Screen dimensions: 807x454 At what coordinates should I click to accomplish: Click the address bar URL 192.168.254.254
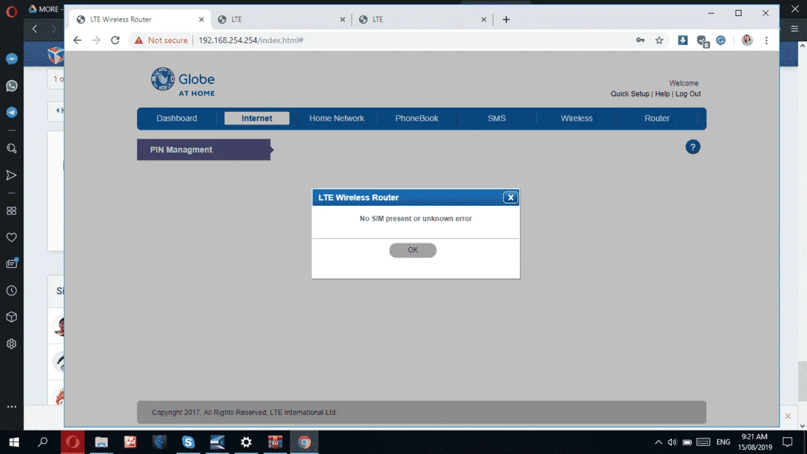click(251, 40)
